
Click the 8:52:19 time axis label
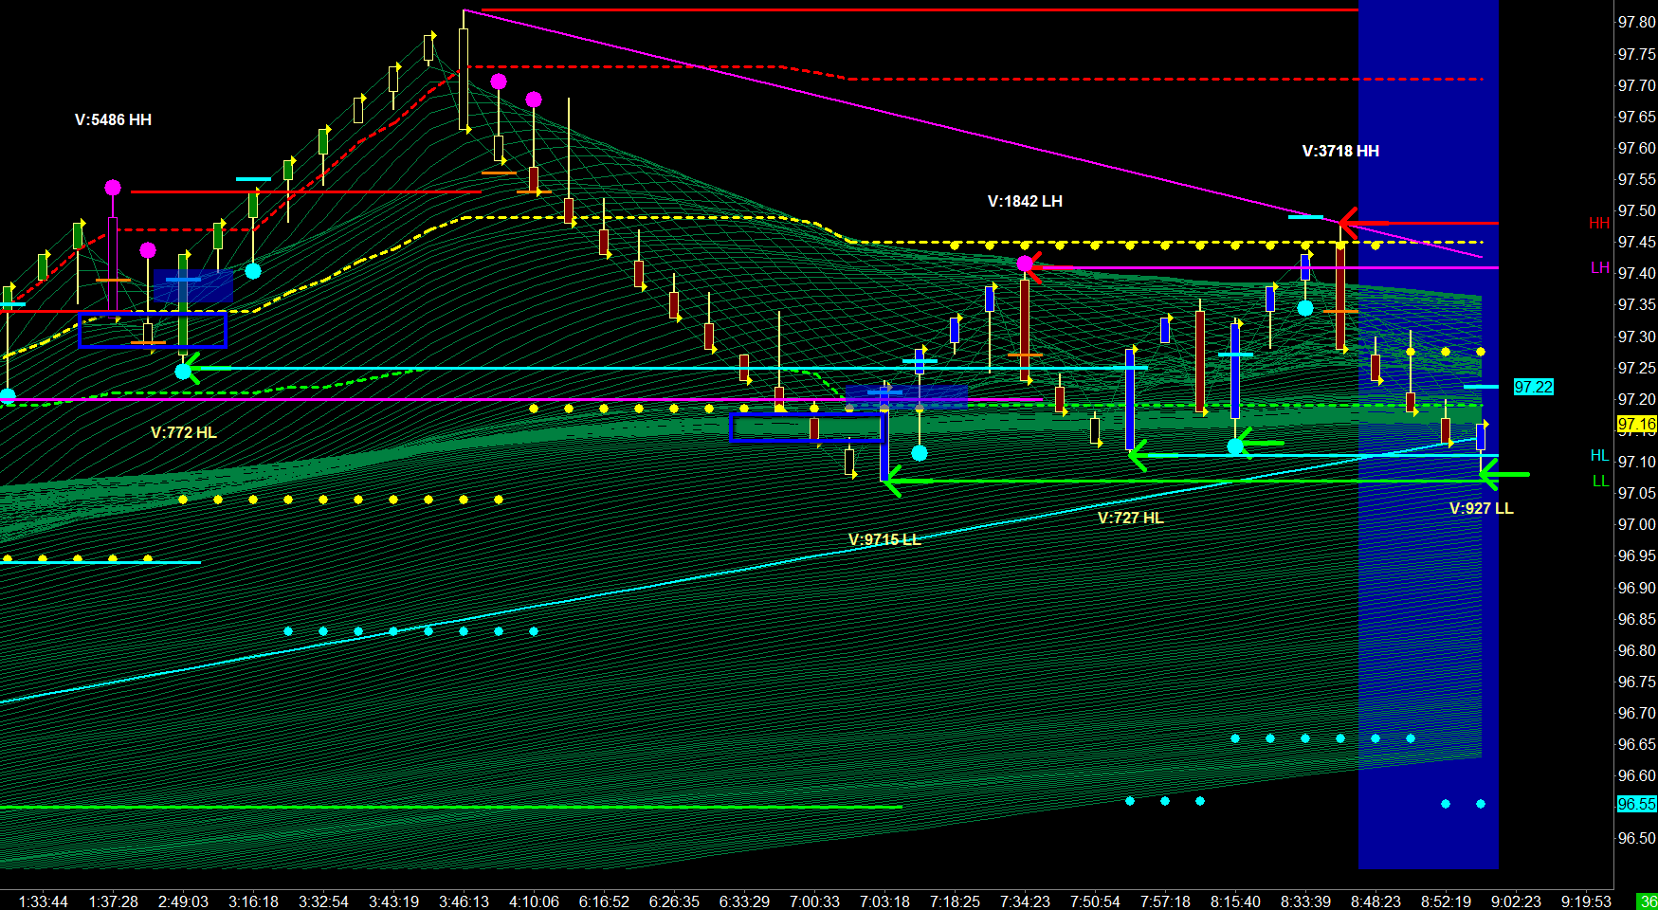click(x=1447, y=901)
